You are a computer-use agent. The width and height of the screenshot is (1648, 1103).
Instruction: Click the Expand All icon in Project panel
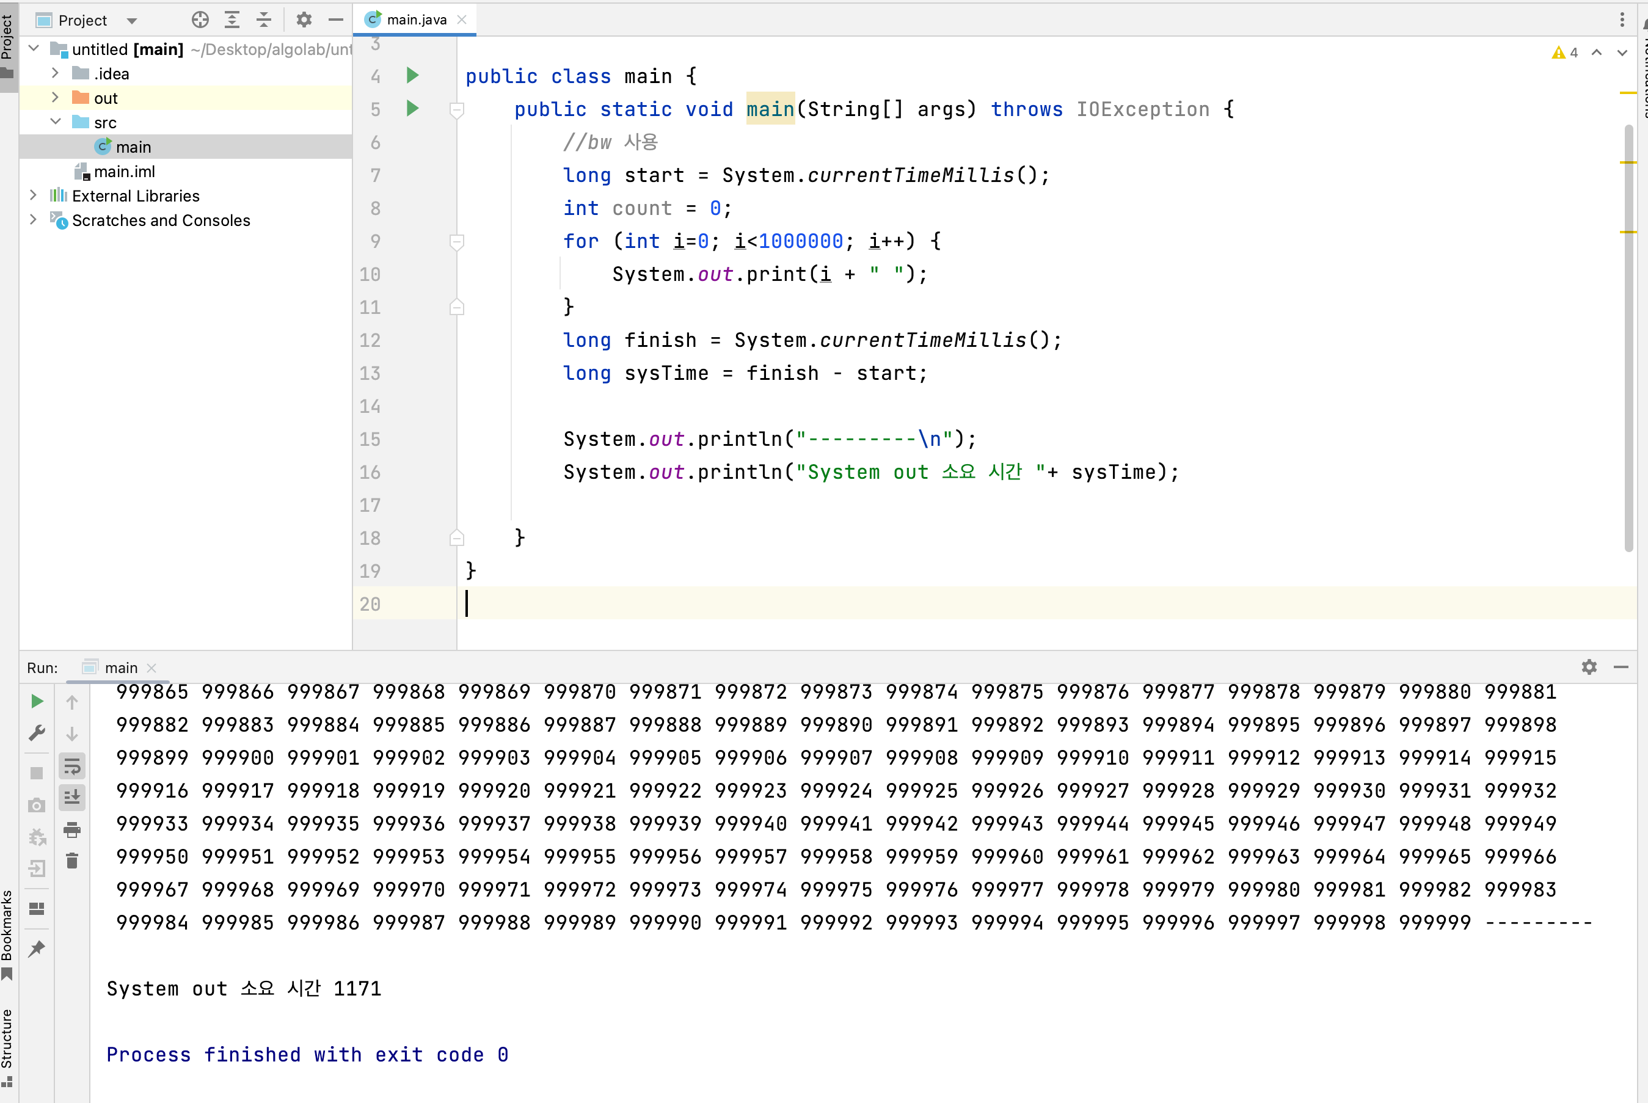[232, 20]
